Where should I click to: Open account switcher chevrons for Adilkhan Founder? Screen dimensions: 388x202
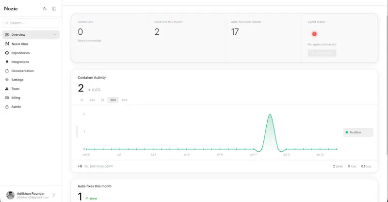click(x=54, y=195)
